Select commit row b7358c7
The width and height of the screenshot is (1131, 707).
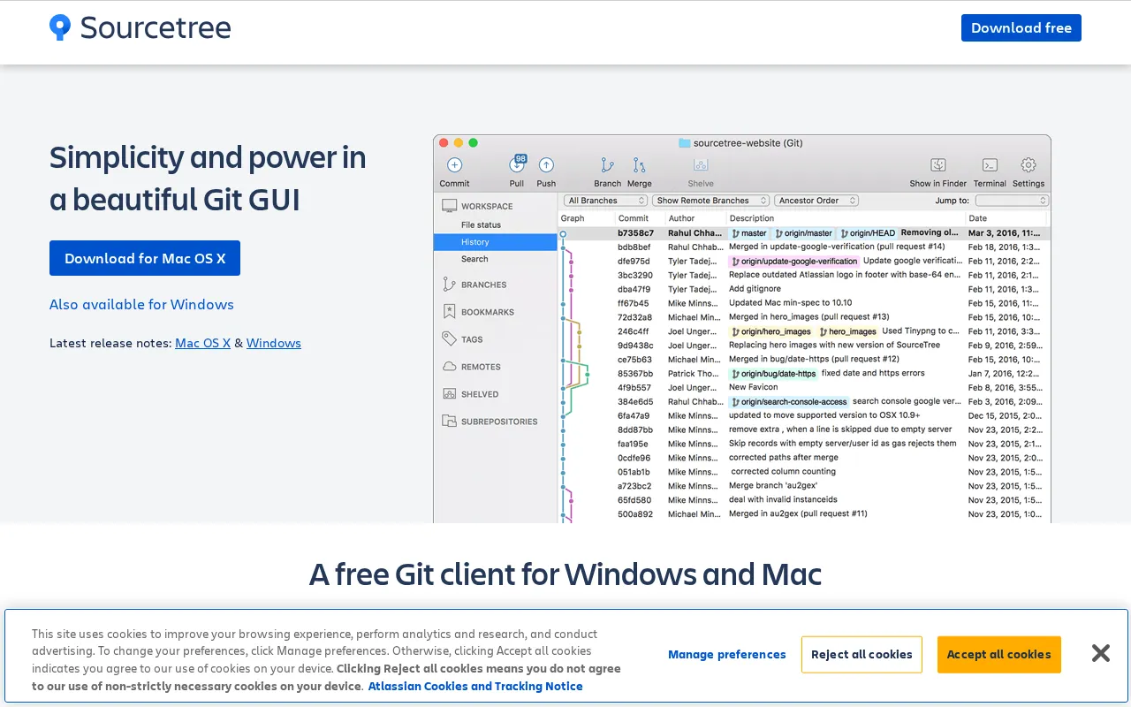804,233
